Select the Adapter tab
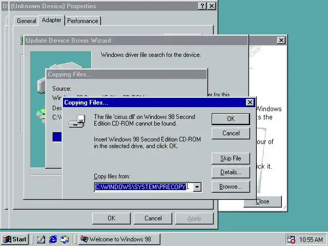This screenshot has width=328, height=246. click(51, 20)
